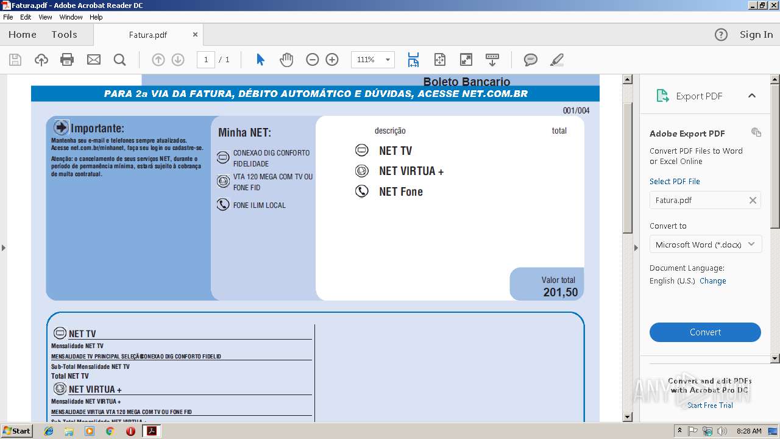Collapse the Export PDF section chevron
This screenshot has height=439, width=780.
click(752, 96)
